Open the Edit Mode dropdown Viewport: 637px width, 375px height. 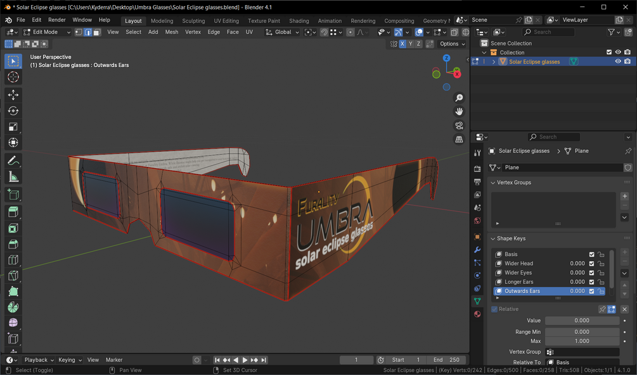46,32
